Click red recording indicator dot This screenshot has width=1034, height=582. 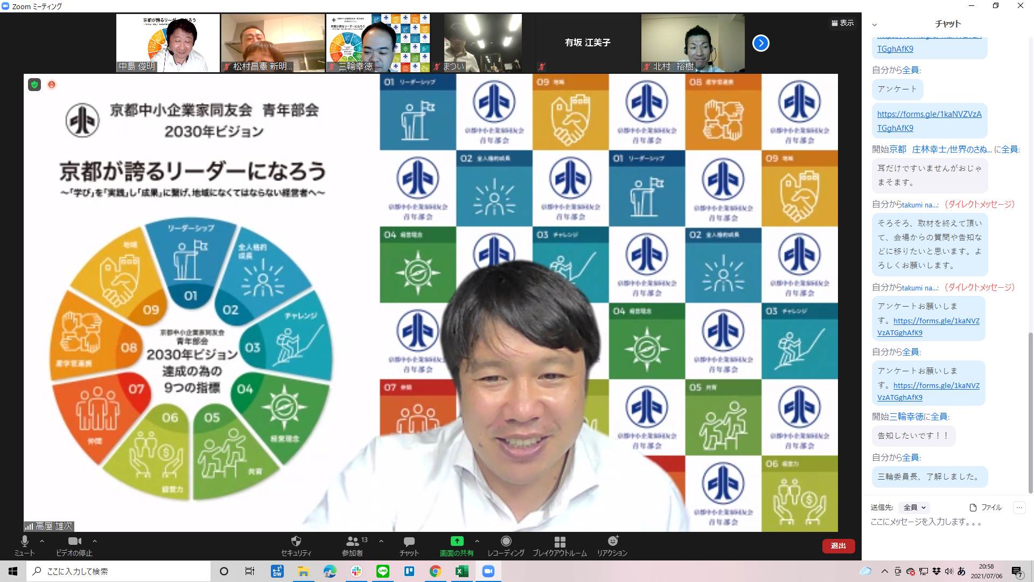pos(52,85)
